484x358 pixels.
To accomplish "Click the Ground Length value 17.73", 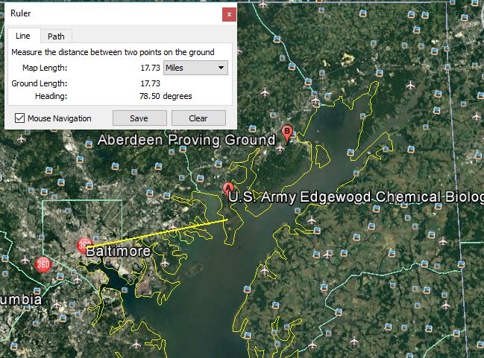I will click(x=151, y=83).
